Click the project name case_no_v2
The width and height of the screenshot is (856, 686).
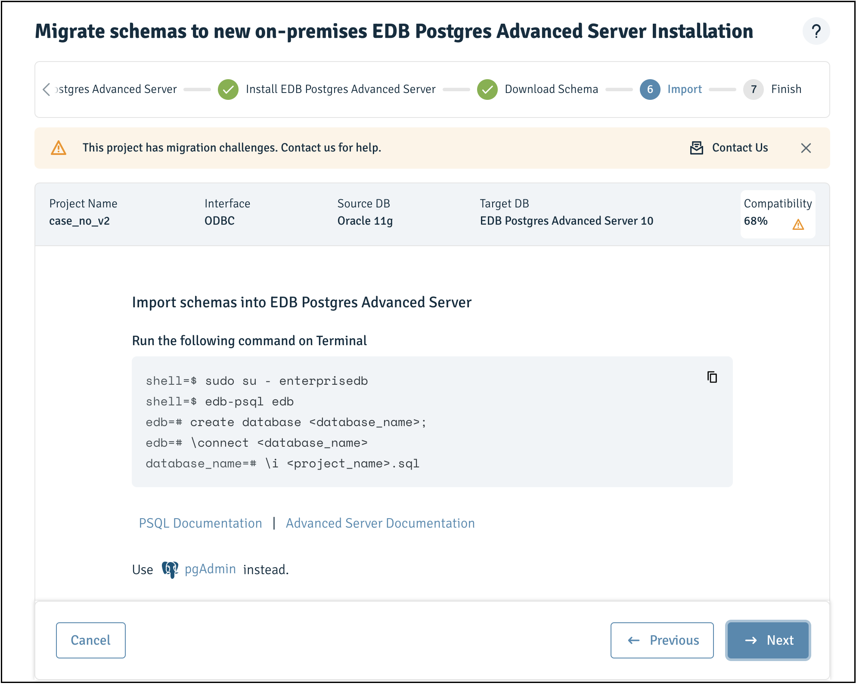[80, 221]
